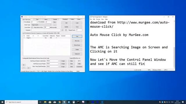Click the Update button
This screenshot has width=186, height=104.
(x=66, y=27)
